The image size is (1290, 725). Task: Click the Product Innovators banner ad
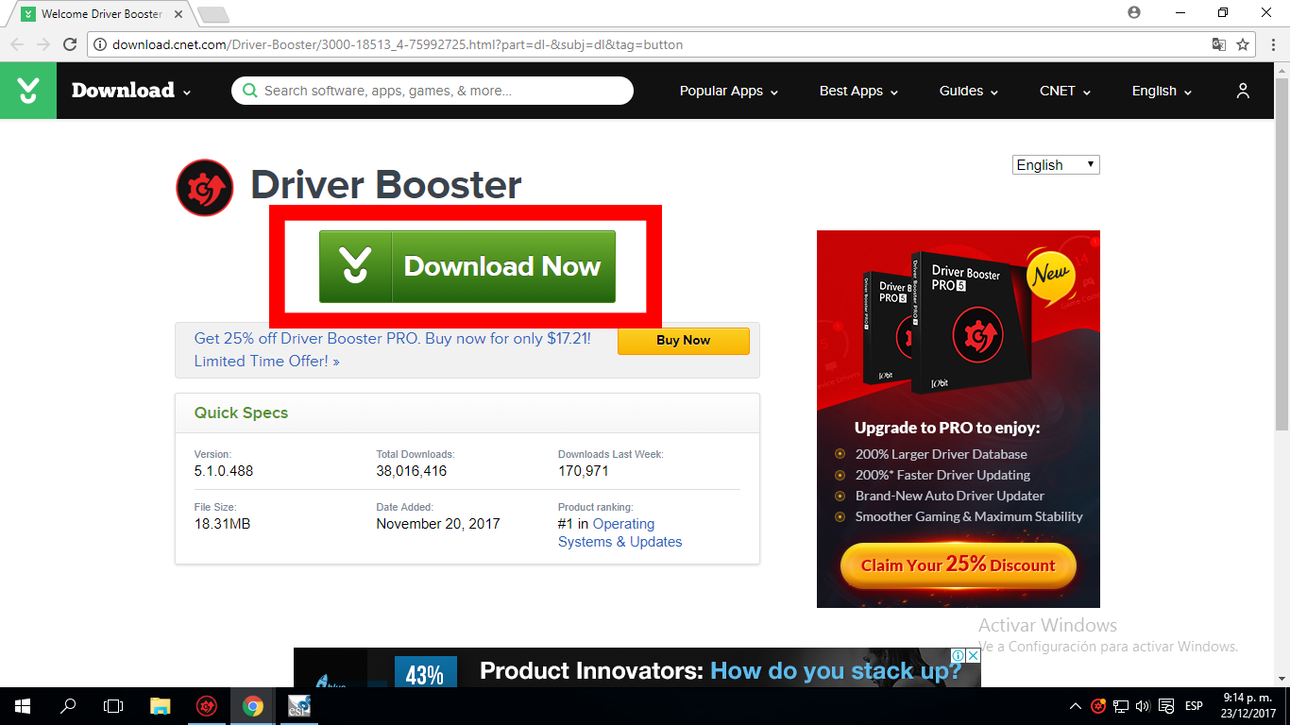637,667
